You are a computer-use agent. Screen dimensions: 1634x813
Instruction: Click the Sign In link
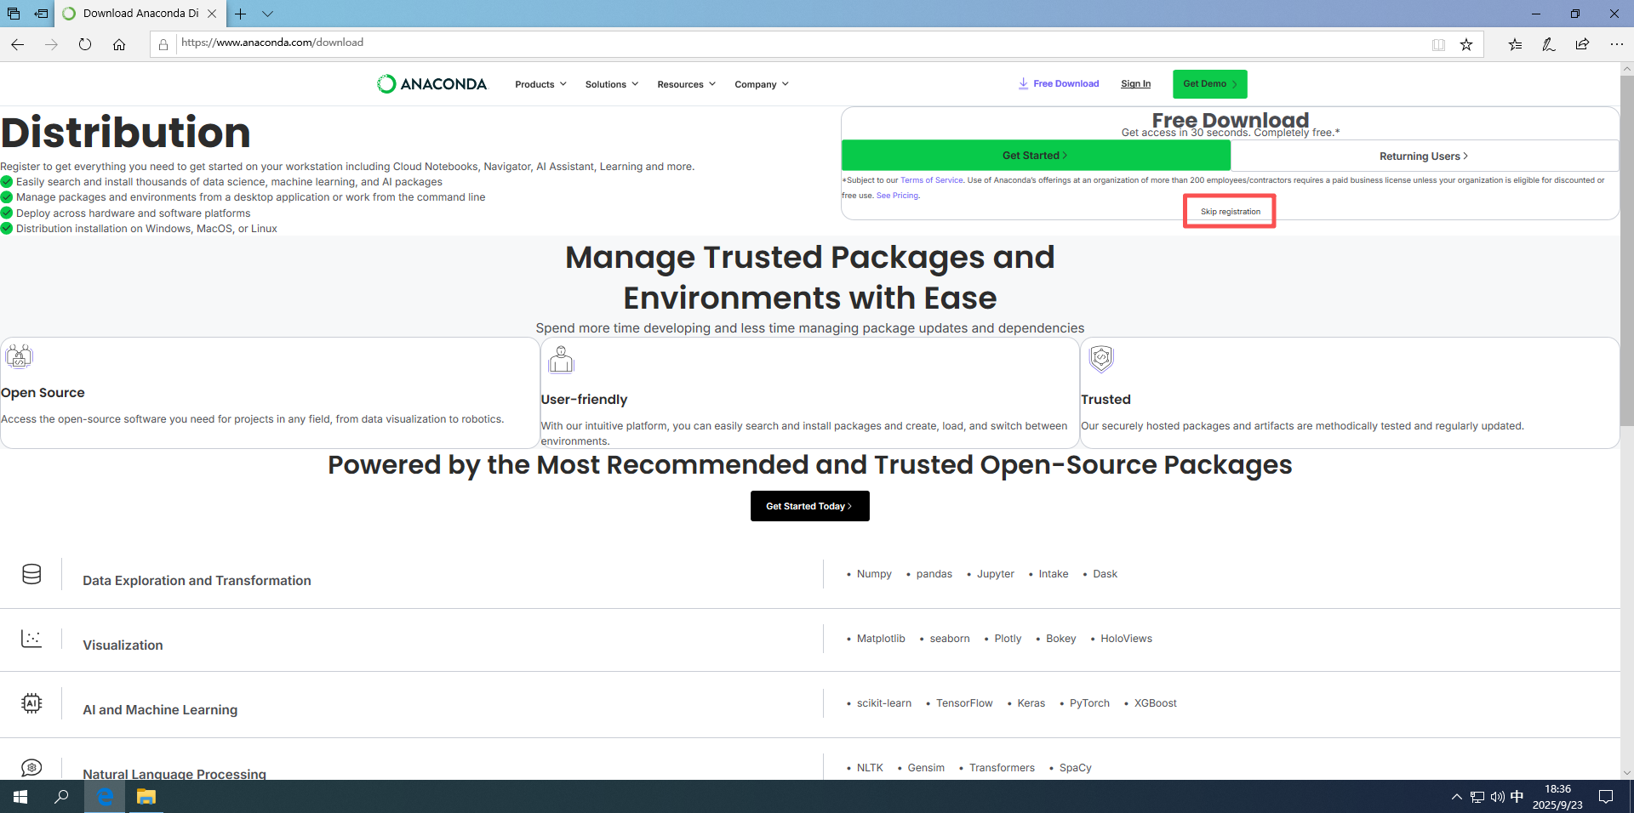pyautogui.click(x=1135, y=83)
